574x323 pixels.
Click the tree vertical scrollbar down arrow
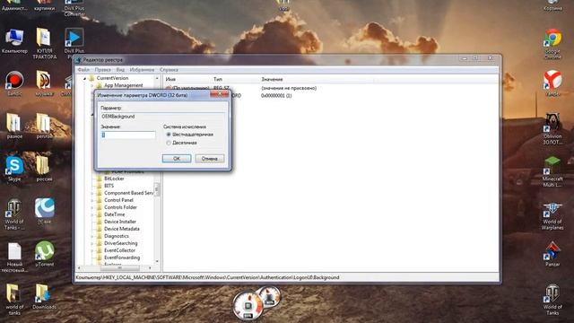click(x=157, y=261)
